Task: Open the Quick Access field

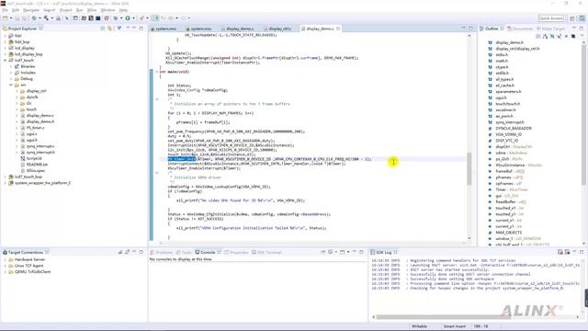Action: [551, 18]
